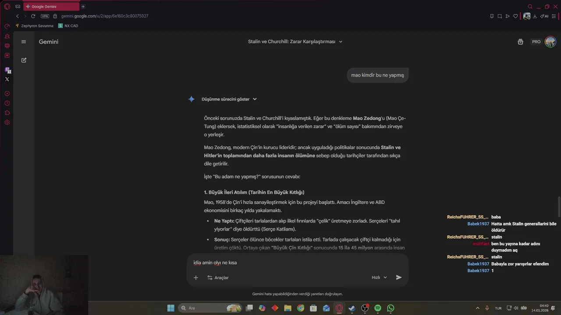Screen dimensions: 561x315
Task: Open File Explorer in the taskbar
Action: click(288, 308)
